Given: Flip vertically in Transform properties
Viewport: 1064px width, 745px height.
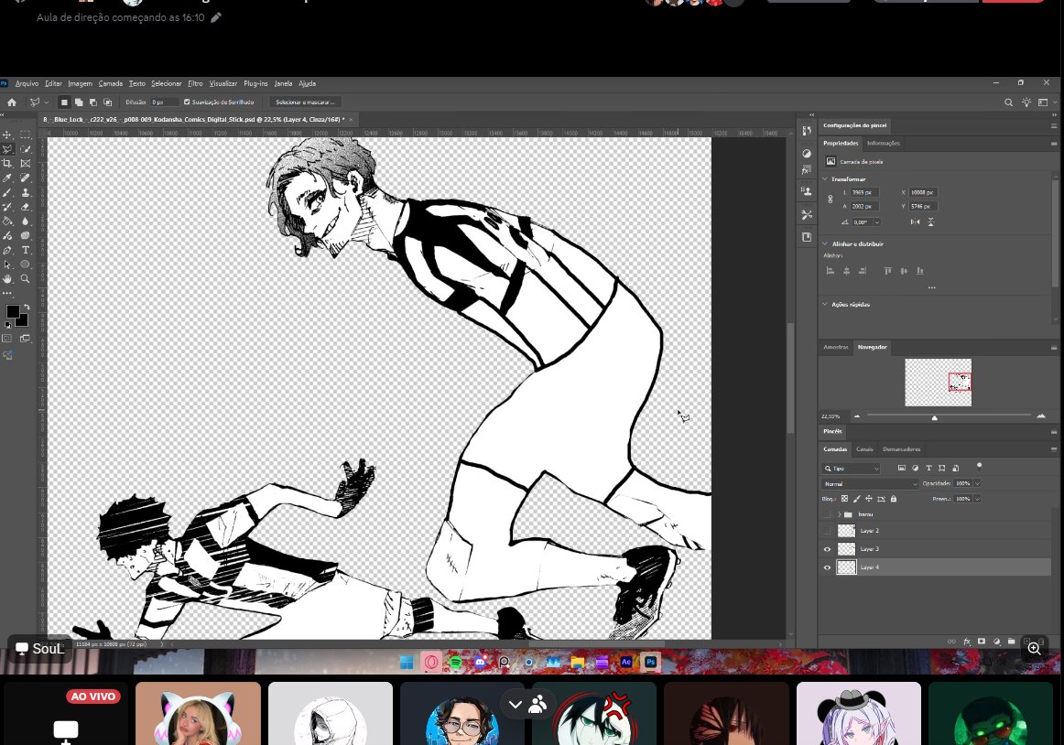Looking at the screenshot, I should click(x=931, y=221).
